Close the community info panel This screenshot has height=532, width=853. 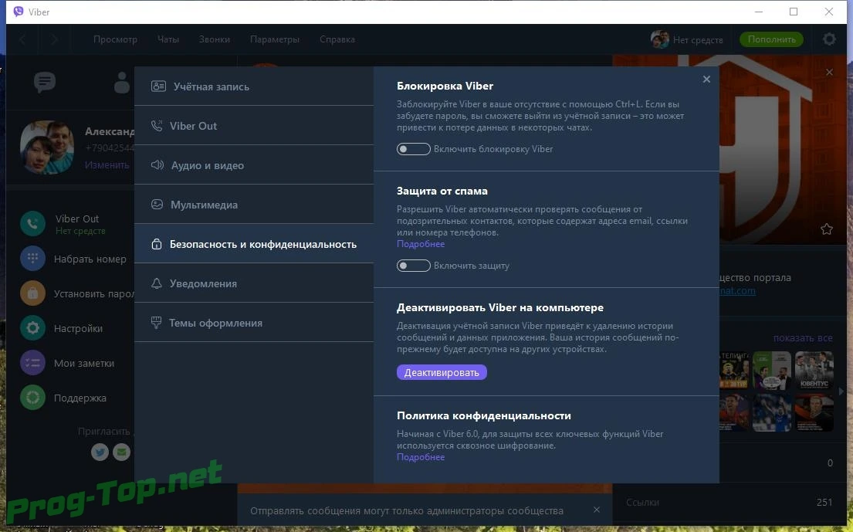click(x=829, y=73)
